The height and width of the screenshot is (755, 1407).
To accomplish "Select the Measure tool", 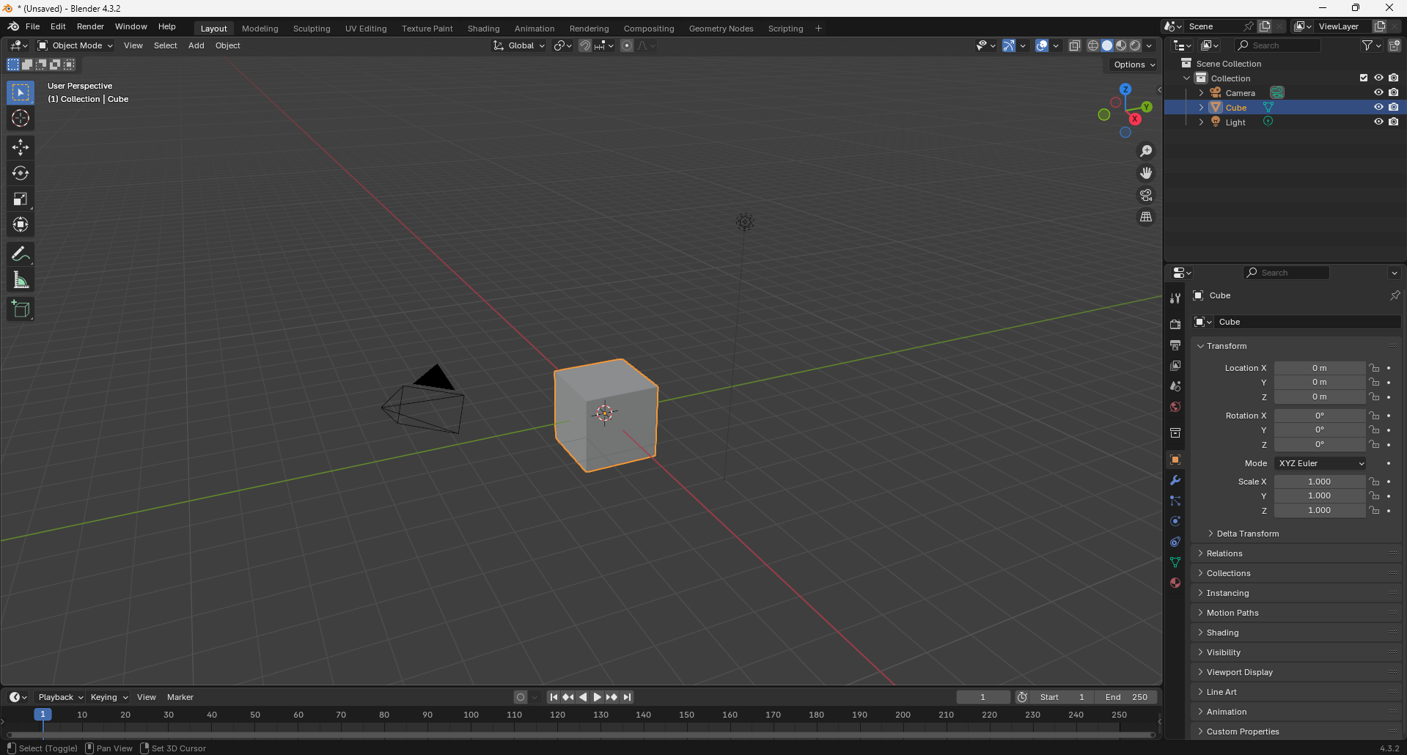I will (x=21, y=279).
